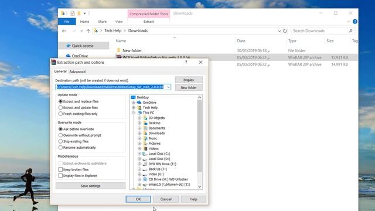Click the properties checkmark icon in Explorer title bar

tap(73, 13)
